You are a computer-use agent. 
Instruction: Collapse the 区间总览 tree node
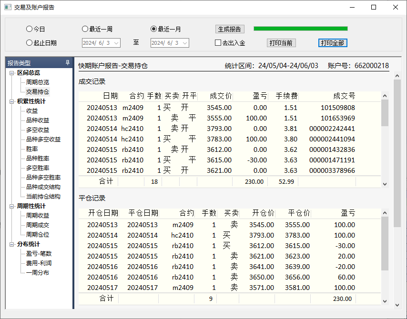12,73
